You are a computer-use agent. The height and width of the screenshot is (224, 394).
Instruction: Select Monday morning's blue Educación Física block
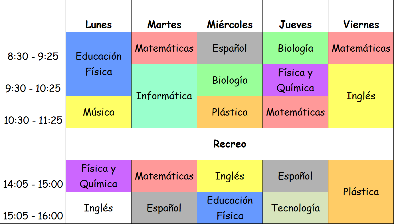pyautogui.click(x=98, y=64)
